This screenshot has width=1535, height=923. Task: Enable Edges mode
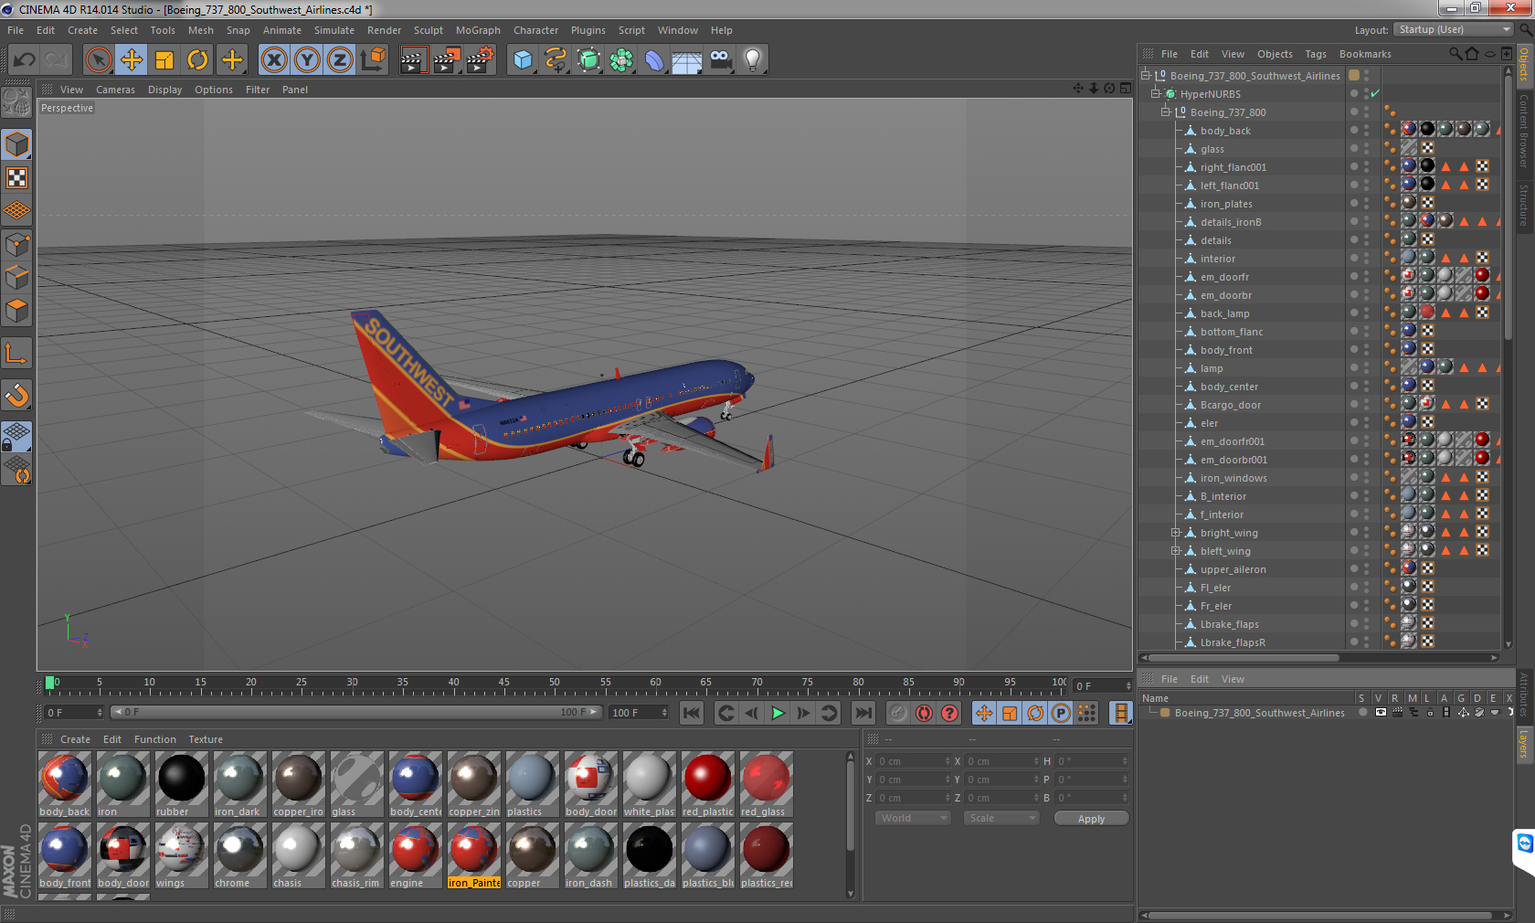16,277
